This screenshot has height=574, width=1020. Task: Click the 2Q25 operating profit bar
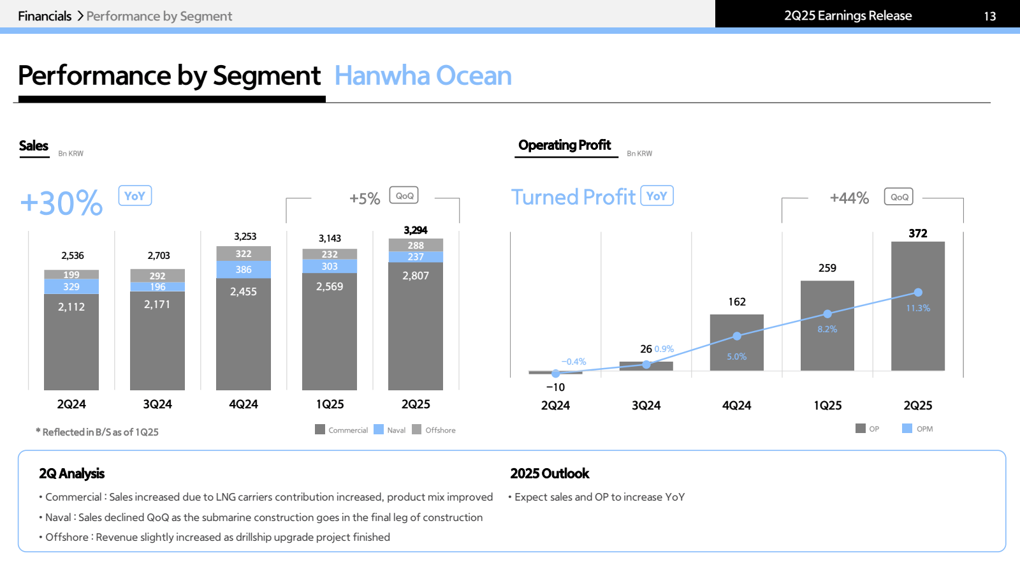(x=918, y=306)
